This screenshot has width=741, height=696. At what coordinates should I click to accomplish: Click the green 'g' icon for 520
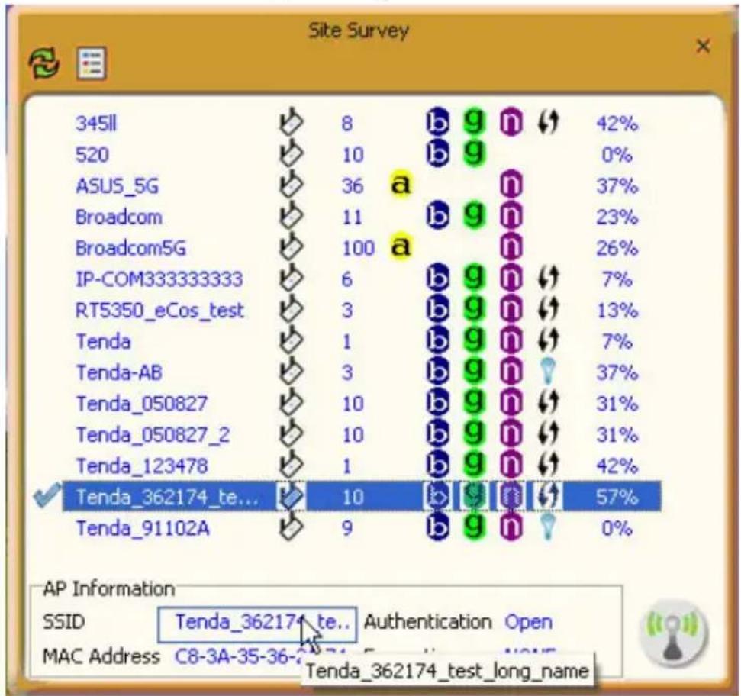474,153
